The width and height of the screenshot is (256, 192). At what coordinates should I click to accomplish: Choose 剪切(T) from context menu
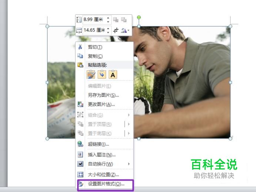pos(104,47)
